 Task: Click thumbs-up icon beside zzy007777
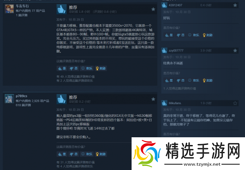(x=164, y=50)
